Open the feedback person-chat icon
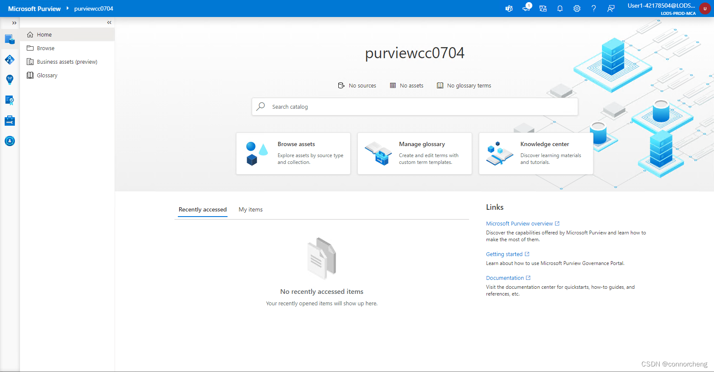 [611, 8]
